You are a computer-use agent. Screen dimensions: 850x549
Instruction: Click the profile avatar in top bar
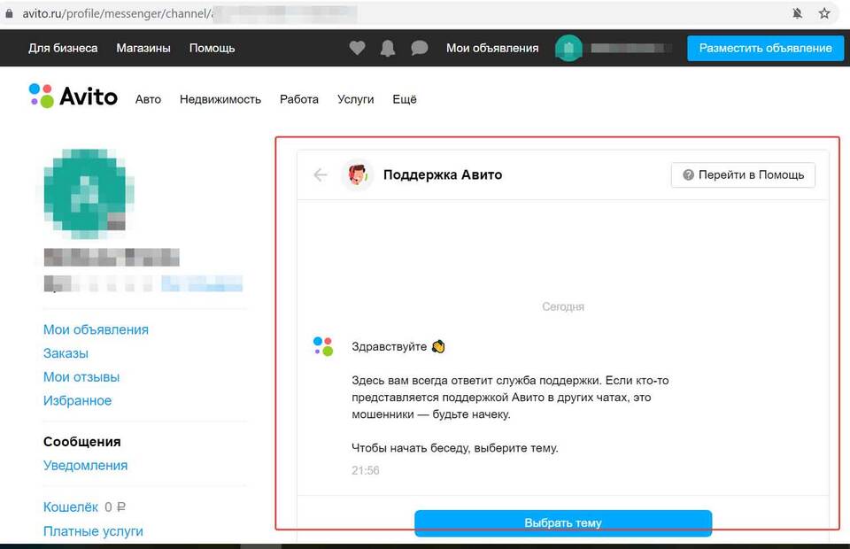click(x=568, y=49)
